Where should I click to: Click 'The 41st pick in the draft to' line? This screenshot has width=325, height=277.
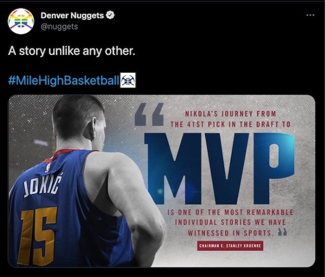click(230, 125)
